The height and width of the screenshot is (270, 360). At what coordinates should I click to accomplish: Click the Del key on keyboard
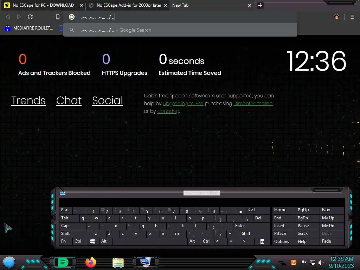point(261,218)
